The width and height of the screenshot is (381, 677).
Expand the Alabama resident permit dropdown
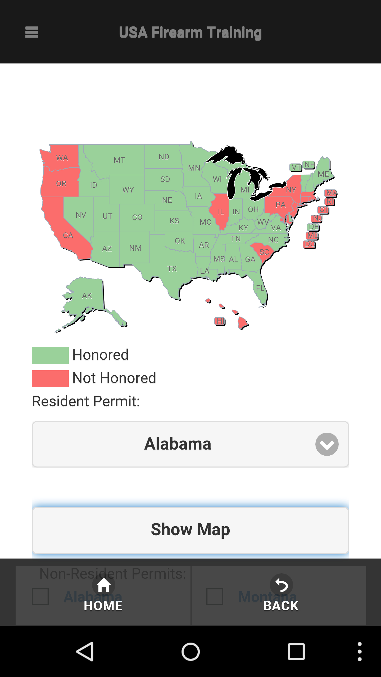[177, 444]
